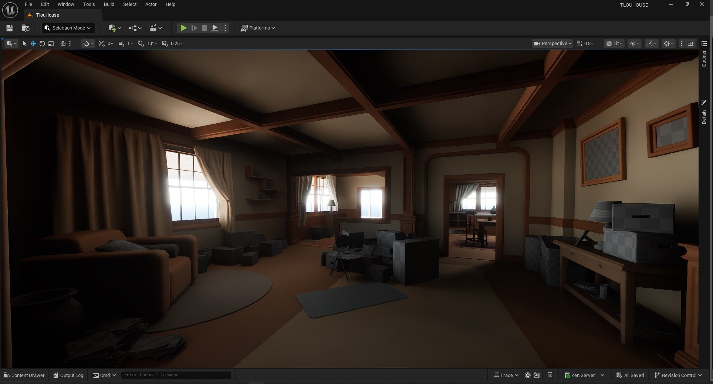Activate the rotate gizmo tool
This screenshot has height=384, width=713.
[x=42, y=44]
